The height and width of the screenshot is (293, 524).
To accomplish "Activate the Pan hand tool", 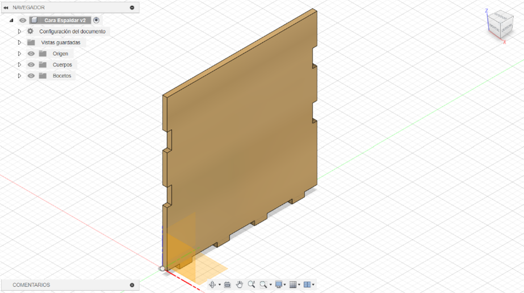I will tap(239, 284).
